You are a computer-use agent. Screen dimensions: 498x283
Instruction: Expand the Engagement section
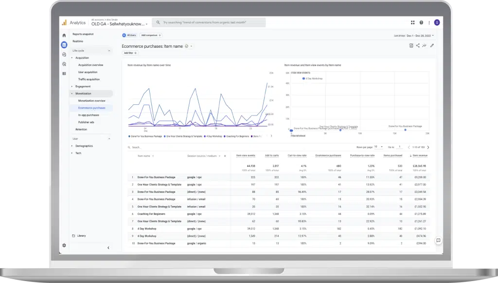coord(83,86)
